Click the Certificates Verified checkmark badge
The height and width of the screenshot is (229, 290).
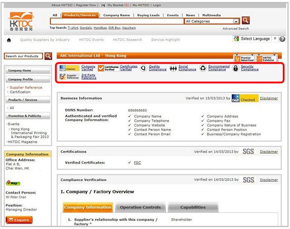tap(108, 68)
